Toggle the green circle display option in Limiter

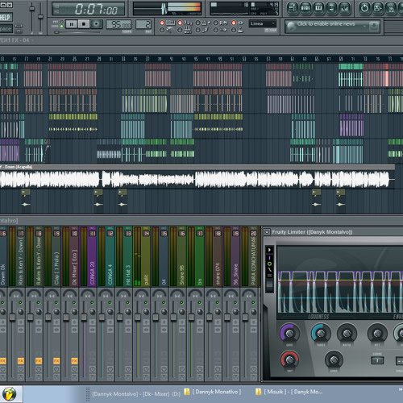point(269,264)
